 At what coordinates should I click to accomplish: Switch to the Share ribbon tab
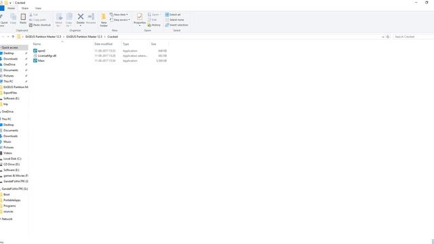[x=25, y=8]
